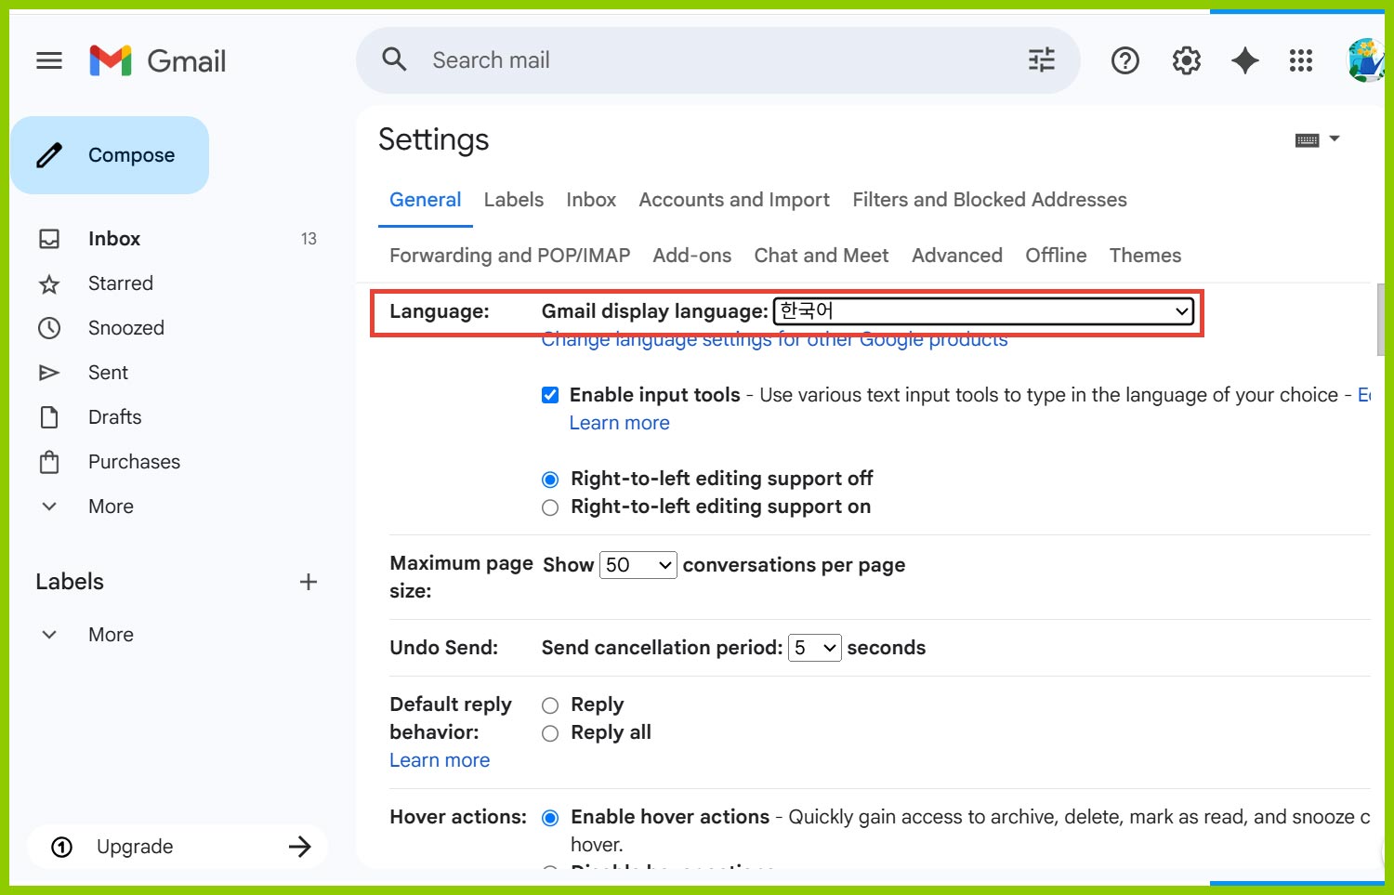The image size is (1394, 895).
Task: Click the search magnifier icon
Action: click(395, 59)
